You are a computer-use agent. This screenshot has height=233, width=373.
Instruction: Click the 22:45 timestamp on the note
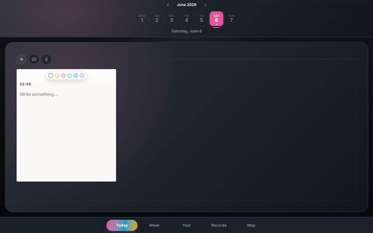(26, 84)
